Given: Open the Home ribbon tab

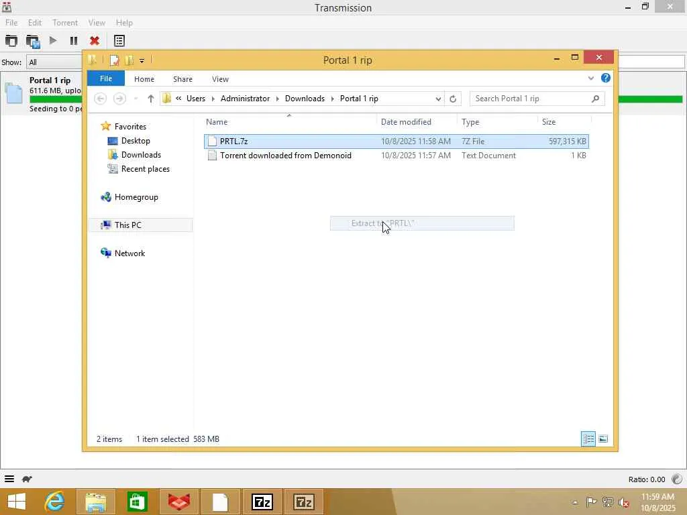Looking at the screenshot, I should 144,79.
